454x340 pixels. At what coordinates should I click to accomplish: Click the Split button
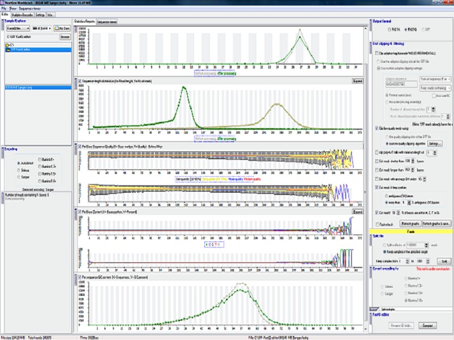[x=444, y=260]
